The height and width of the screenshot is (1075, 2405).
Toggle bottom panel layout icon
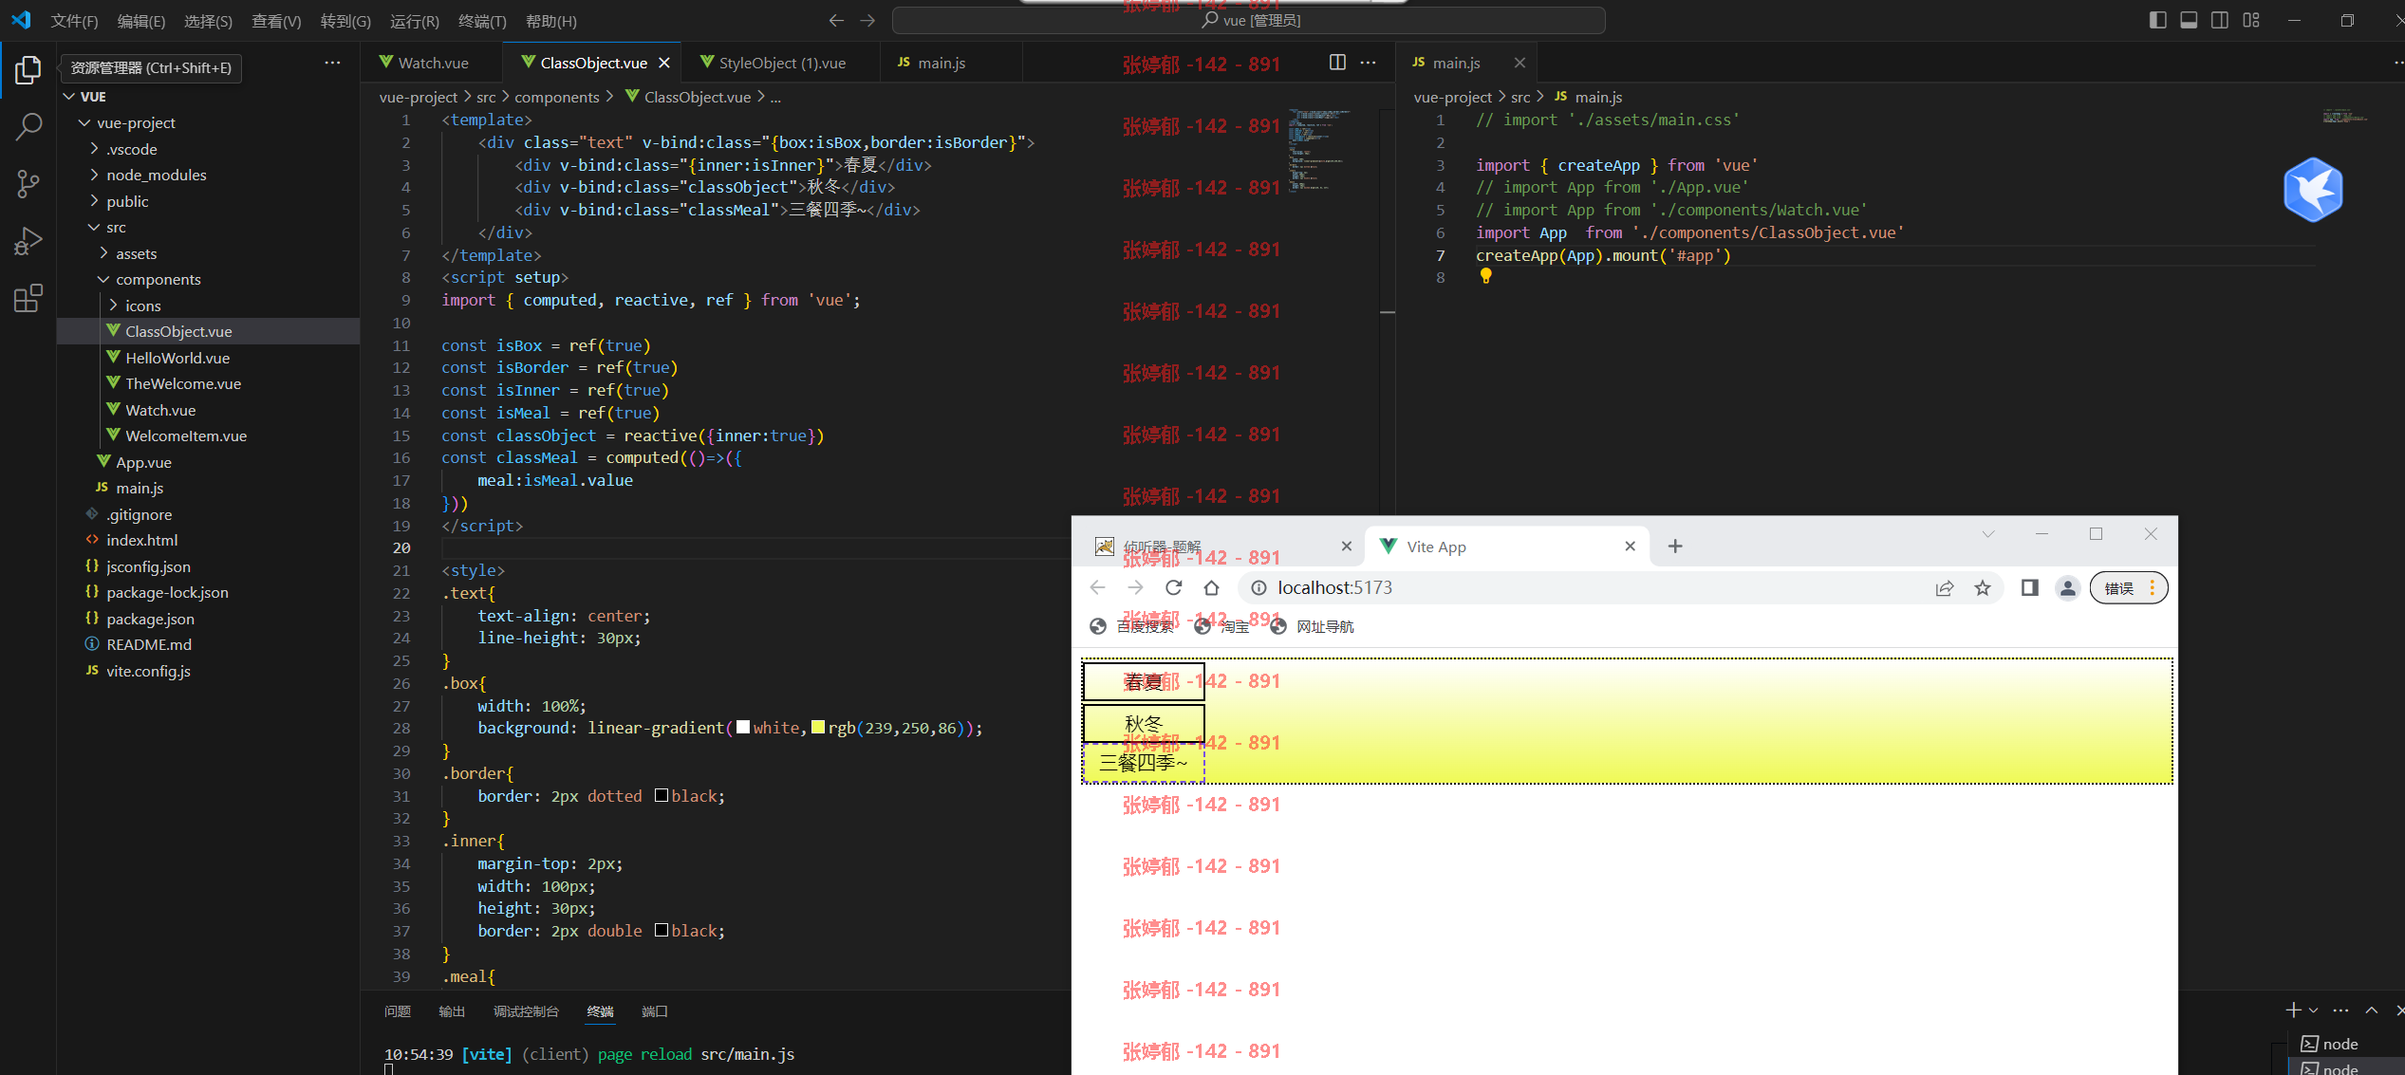[2189, 20]
